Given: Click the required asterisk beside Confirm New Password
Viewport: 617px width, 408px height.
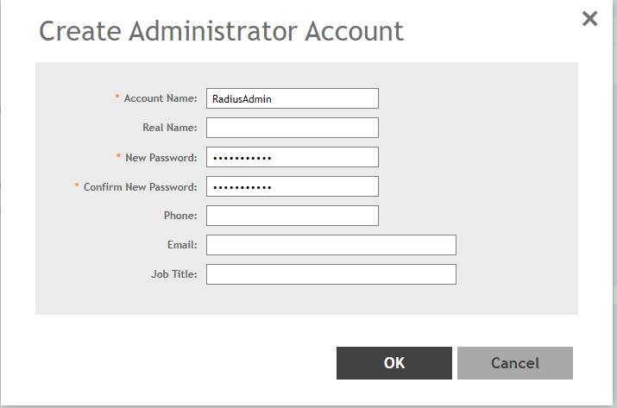Looking at the screenshot, I should click(77, 185).
